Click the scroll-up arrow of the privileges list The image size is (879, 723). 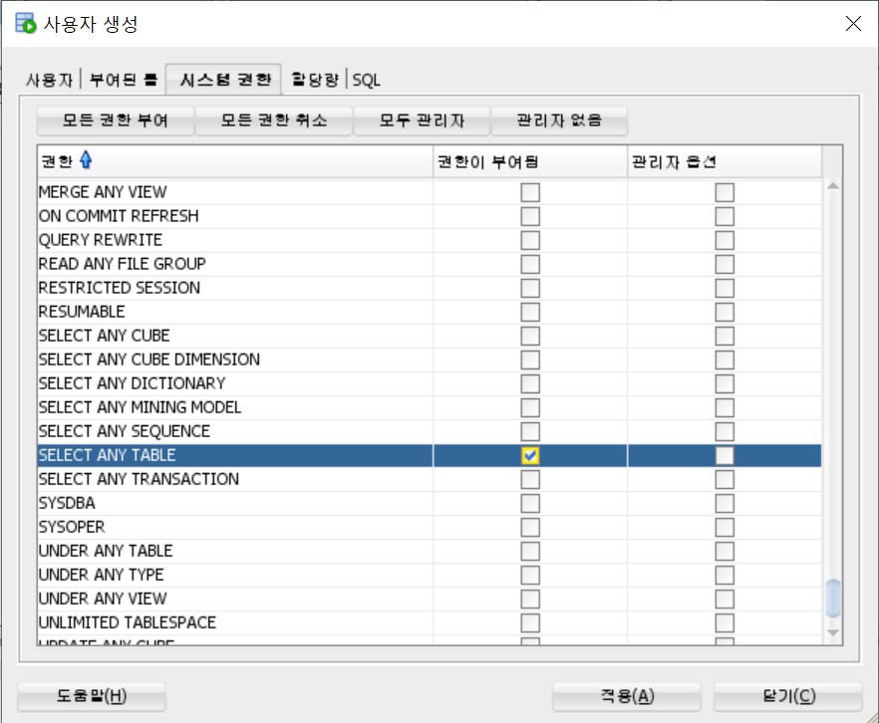click(832, 185)
